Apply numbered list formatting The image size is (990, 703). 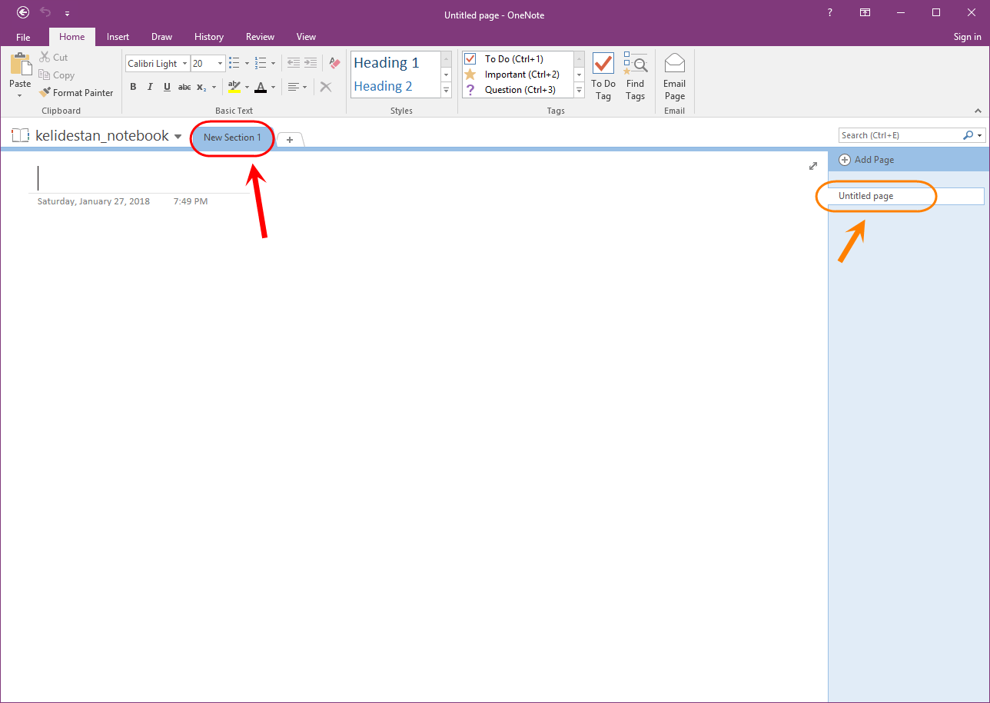click(x=261, y=64)
